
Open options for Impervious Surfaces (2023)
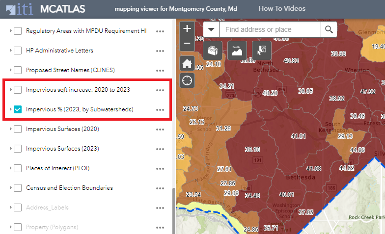pyautogui.click(x=160, y=149)
